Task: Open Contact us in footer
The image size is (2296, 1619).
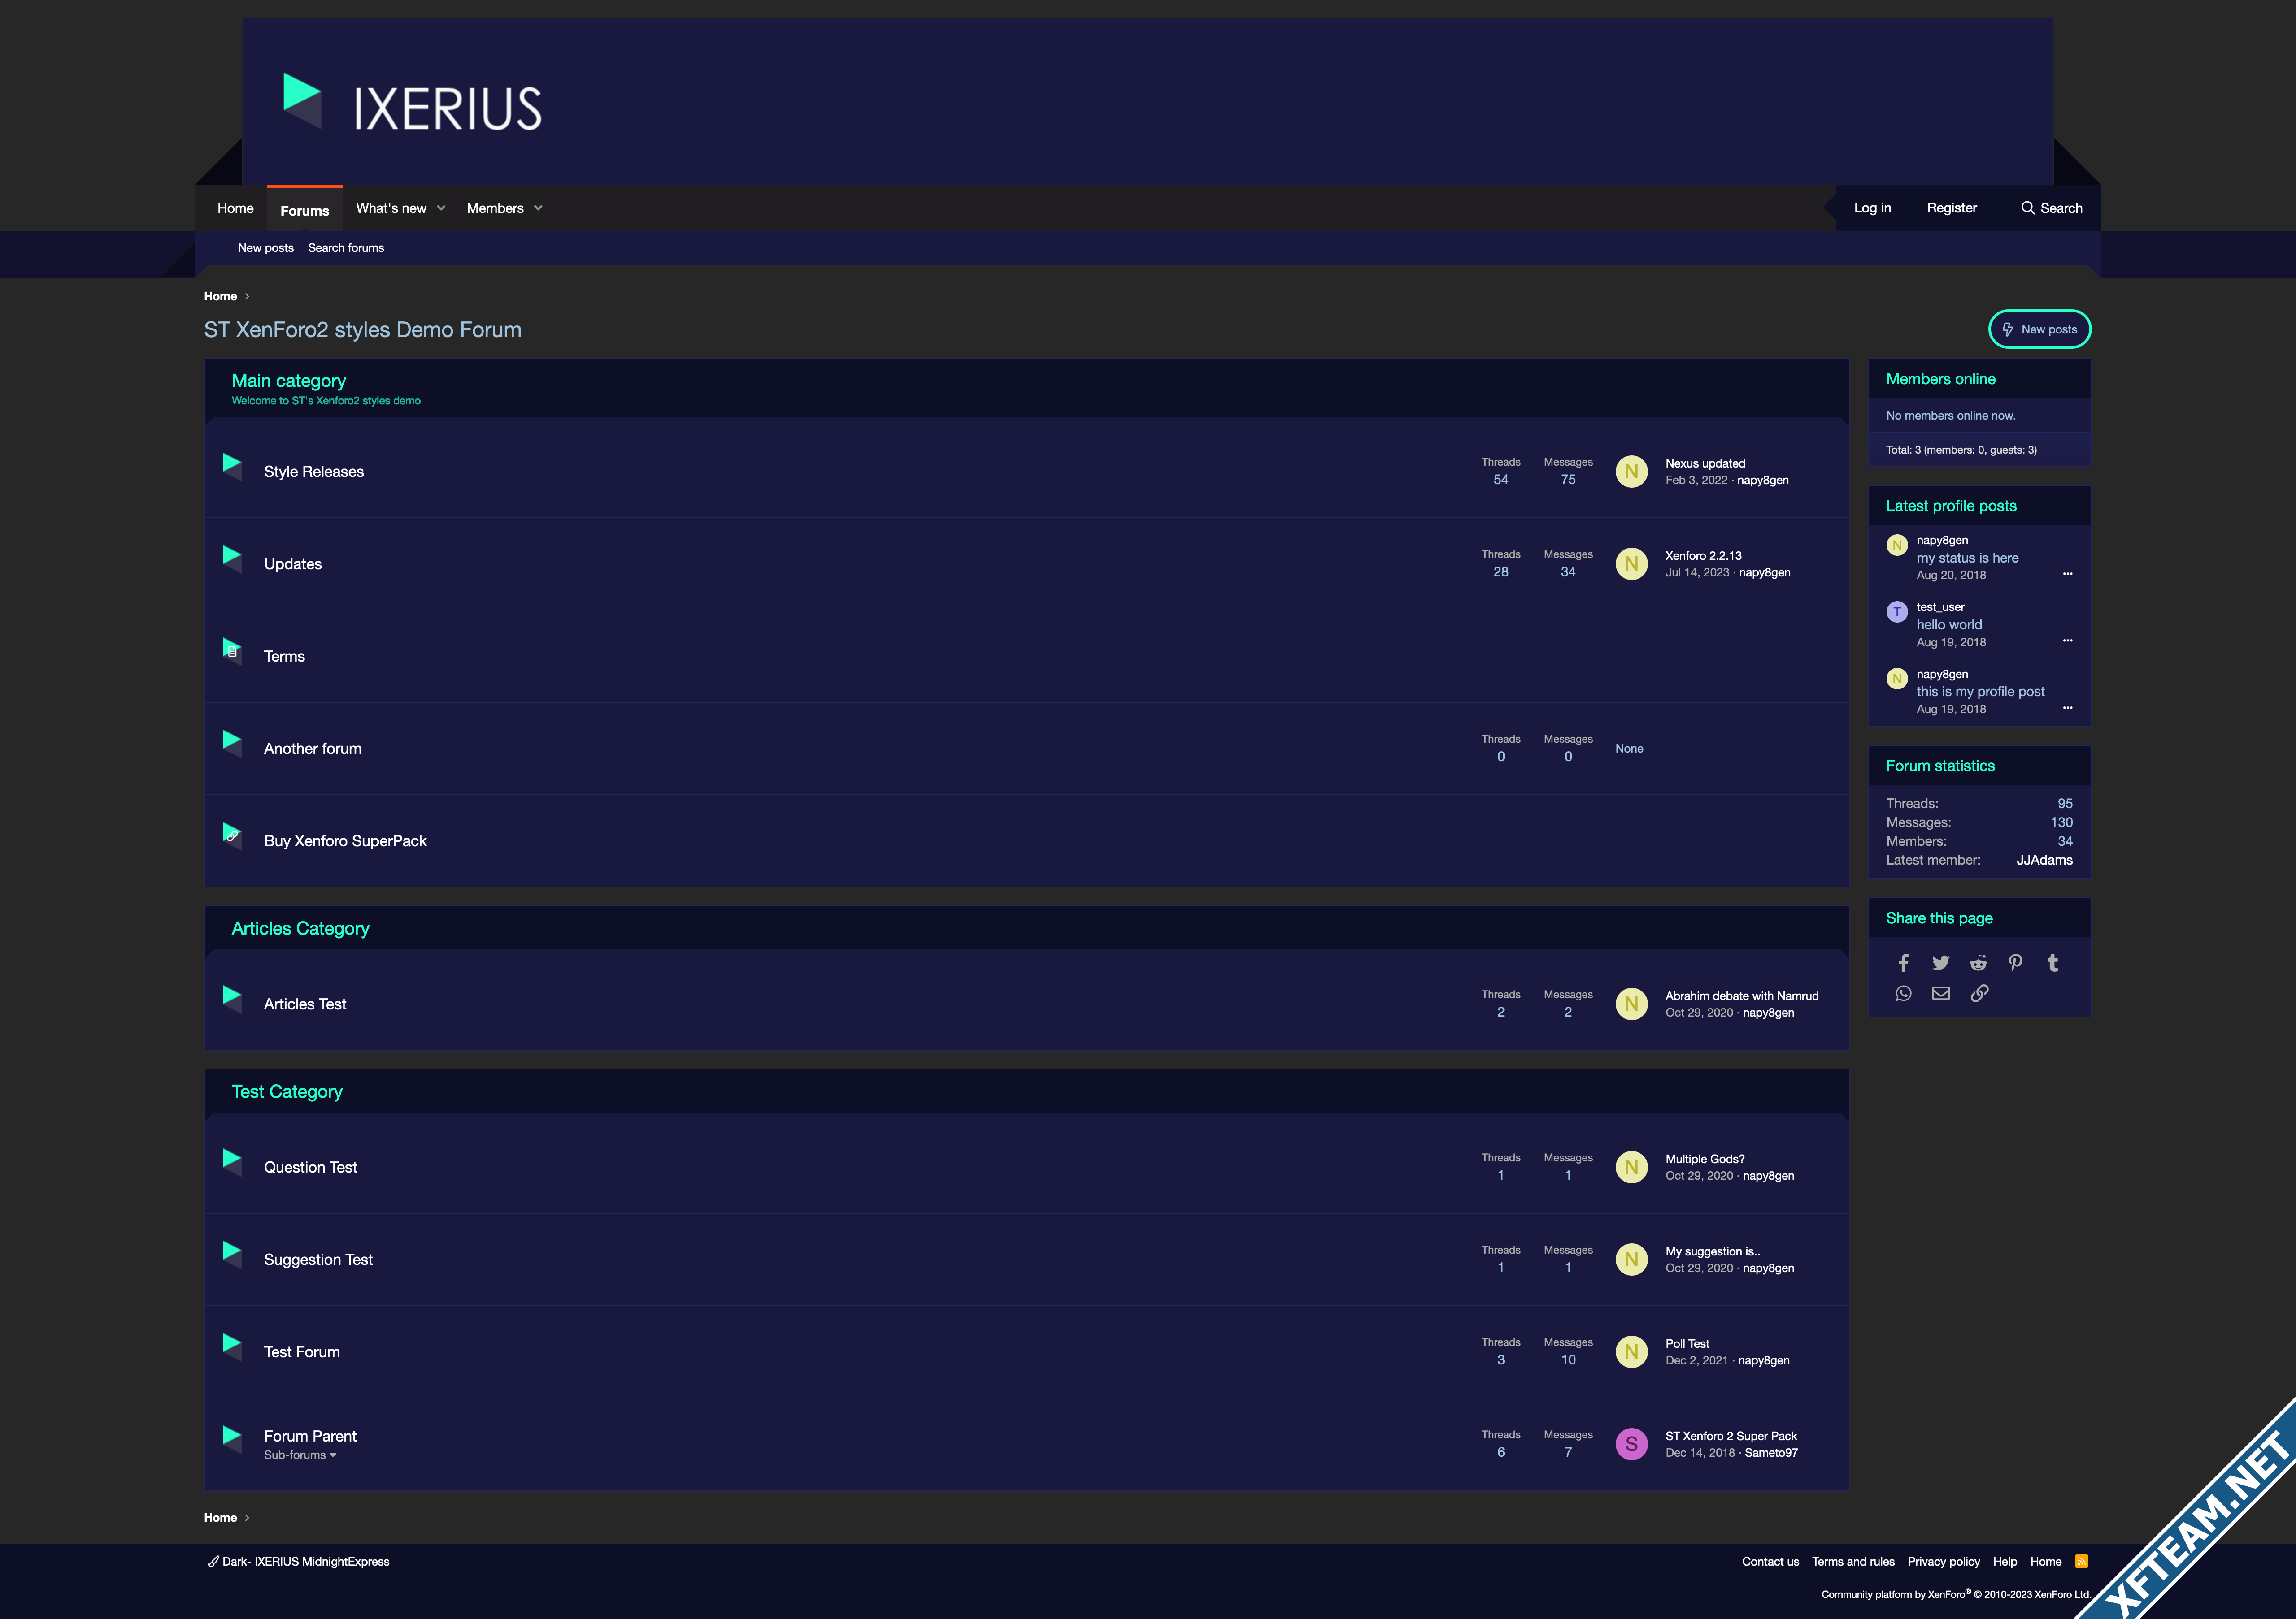Action: tap(1770, 1561)
